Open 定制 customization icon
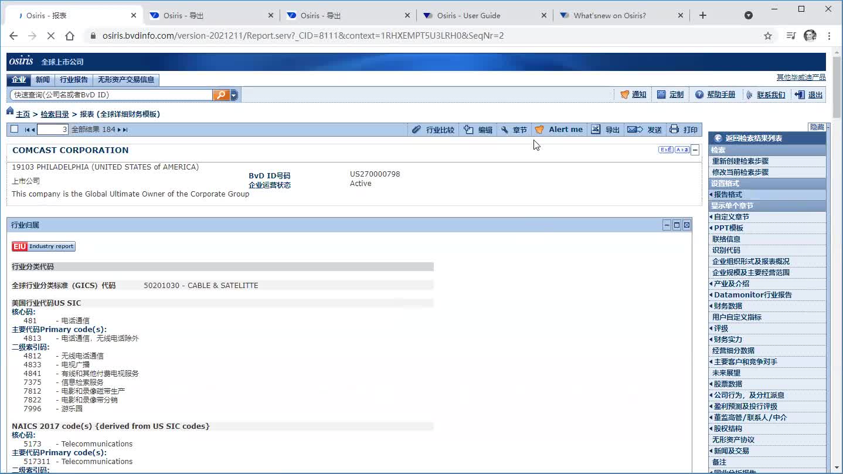 [x=661, y=94]
